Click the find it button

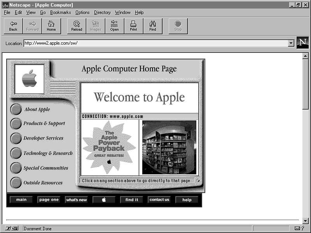pyautogui.click(x=132, y=200)
